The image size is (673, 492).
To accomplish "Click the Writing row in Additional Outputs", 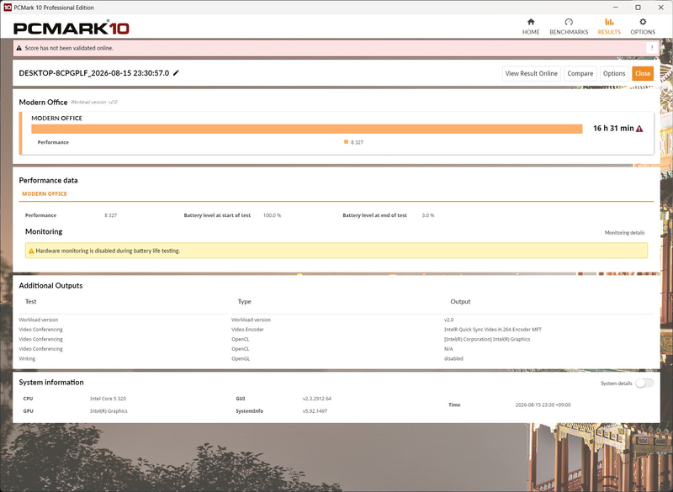I will 335,358.
